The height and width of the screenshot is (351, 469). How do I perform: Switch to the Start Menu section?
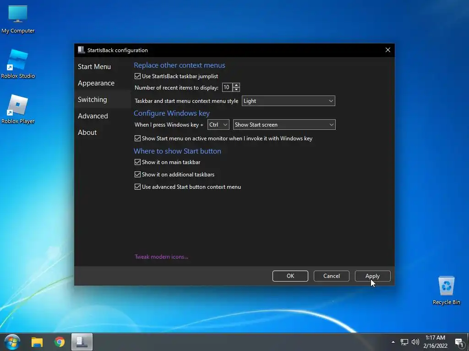pos(94,67)
